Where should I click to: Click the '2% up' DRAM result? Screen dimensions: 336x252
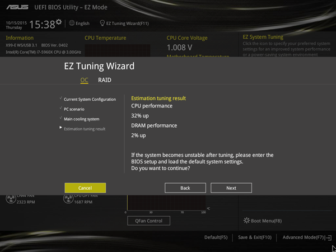click(x=138, y=136)
